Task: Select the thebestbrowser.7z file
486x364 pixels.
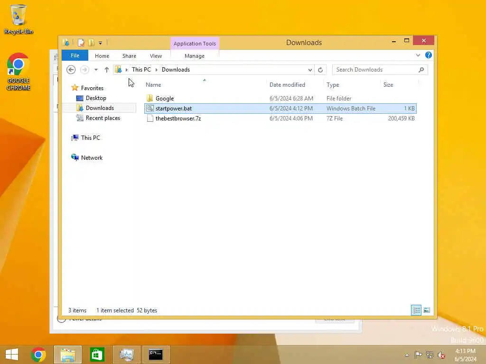Action: [280, 118]
